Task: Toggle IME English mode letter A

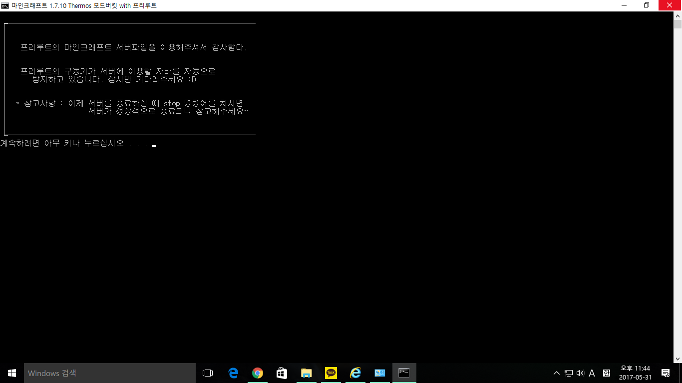Action: coord(592,373)
